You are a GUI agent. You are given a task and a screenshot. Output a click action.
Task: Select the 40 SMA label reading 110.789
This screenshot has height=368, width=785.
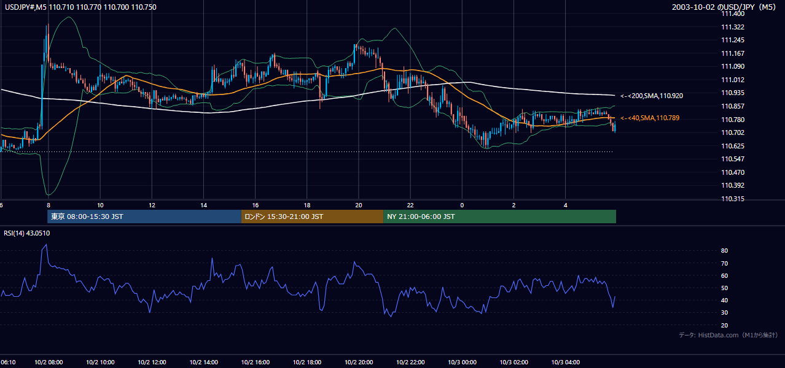650,118
